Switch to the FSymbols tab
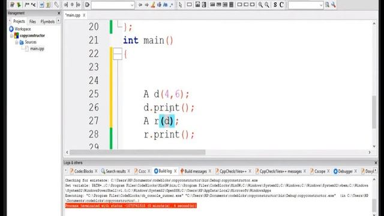384x216 pixels. pos(47,22)
